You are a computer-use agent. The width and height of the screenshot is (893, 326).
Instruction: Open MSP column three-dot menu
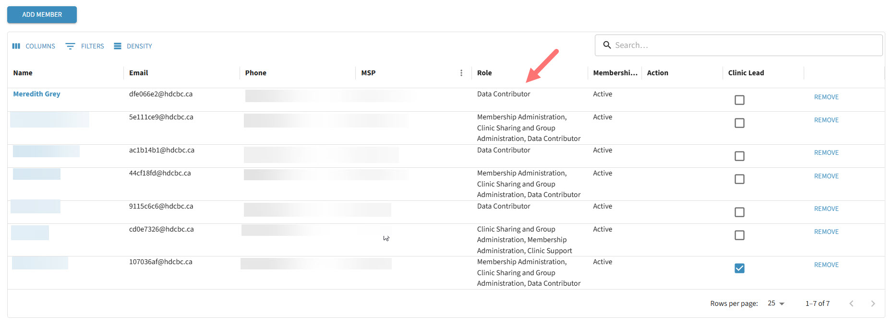click(461, 73)
